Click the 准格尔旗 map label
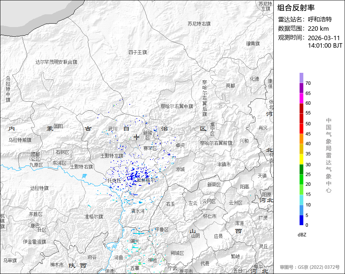Viewport: 345px width, 274px height. [x=94, y=217]
